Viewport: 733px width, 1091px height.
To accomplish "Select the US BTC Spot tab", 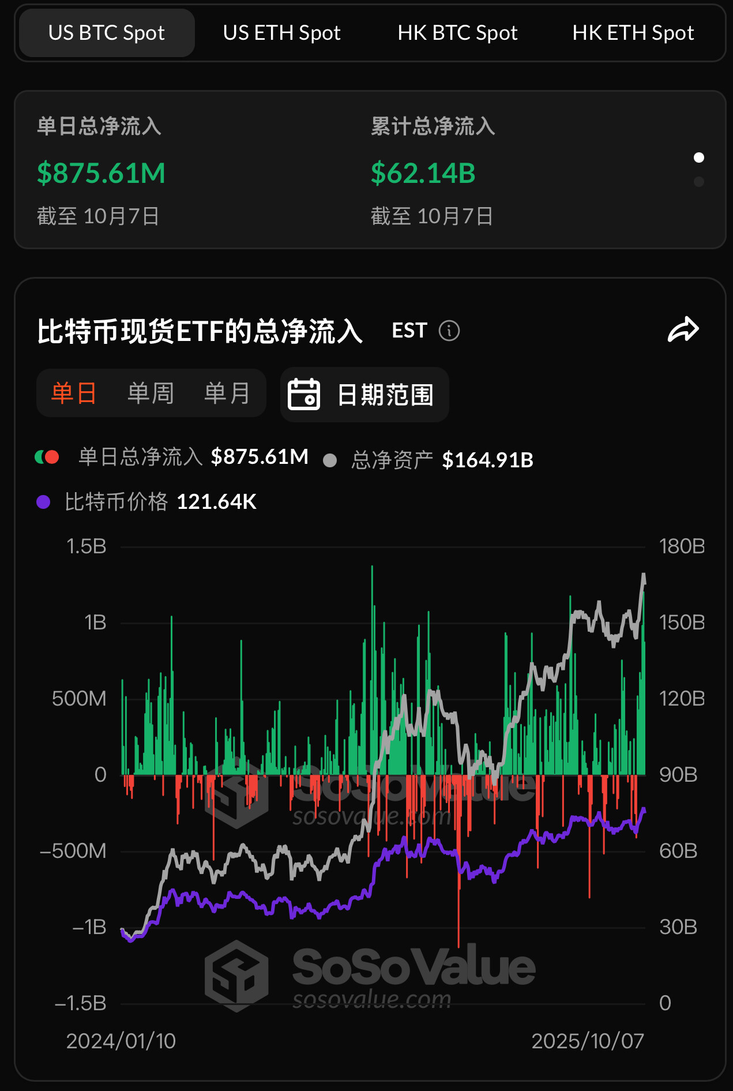I will [x=107, y=33].
